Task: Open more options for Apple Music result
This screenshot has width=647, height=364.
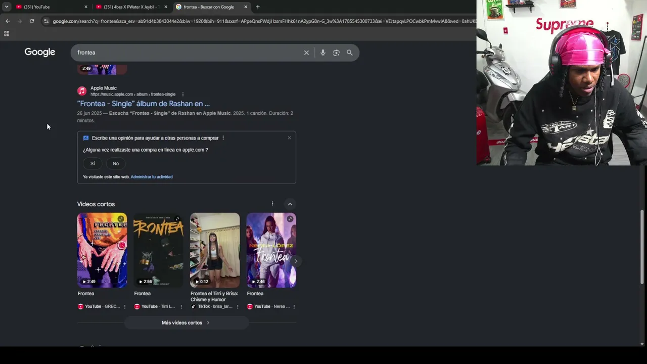Action: 183,95
